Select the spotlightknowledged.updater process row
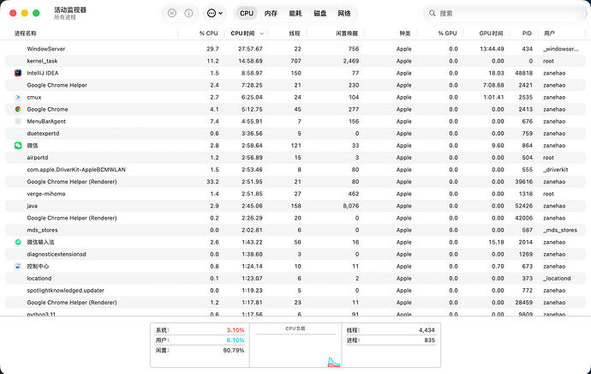This screenshot has width=591, height=374. pos(295,290)
